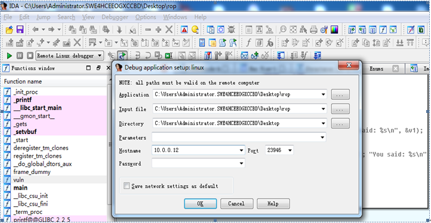Viewport: 431px width, 223px height.
Task: Select _gets in Functions window
Action: tap(20, 124)
